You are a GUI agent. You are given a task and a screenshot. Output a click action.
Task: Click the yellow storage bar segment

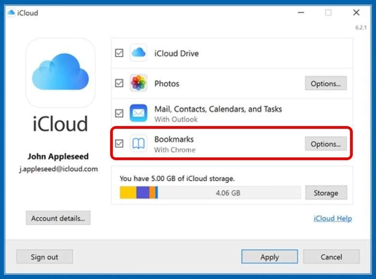point(128,193)
